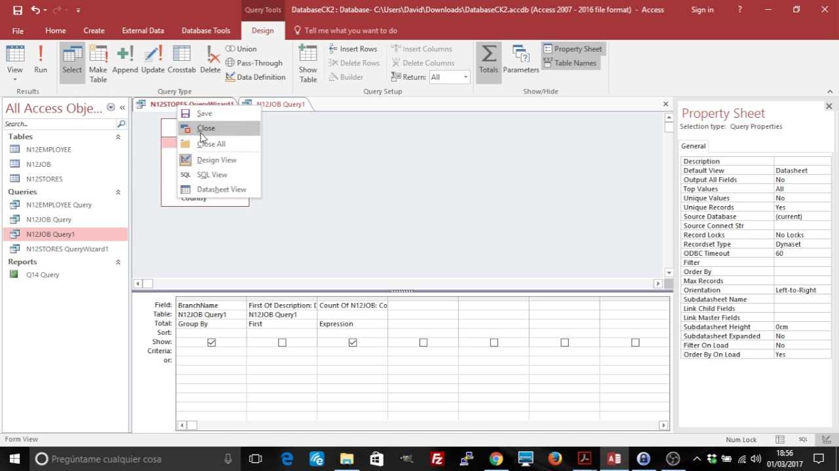Viewport: 839px width, 471px height.
Task: Choose Close from the context menu
Action: coord(219,128)
